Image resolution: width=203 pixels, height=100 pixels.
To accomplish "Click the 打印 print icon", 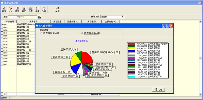I will pos(24,10).
